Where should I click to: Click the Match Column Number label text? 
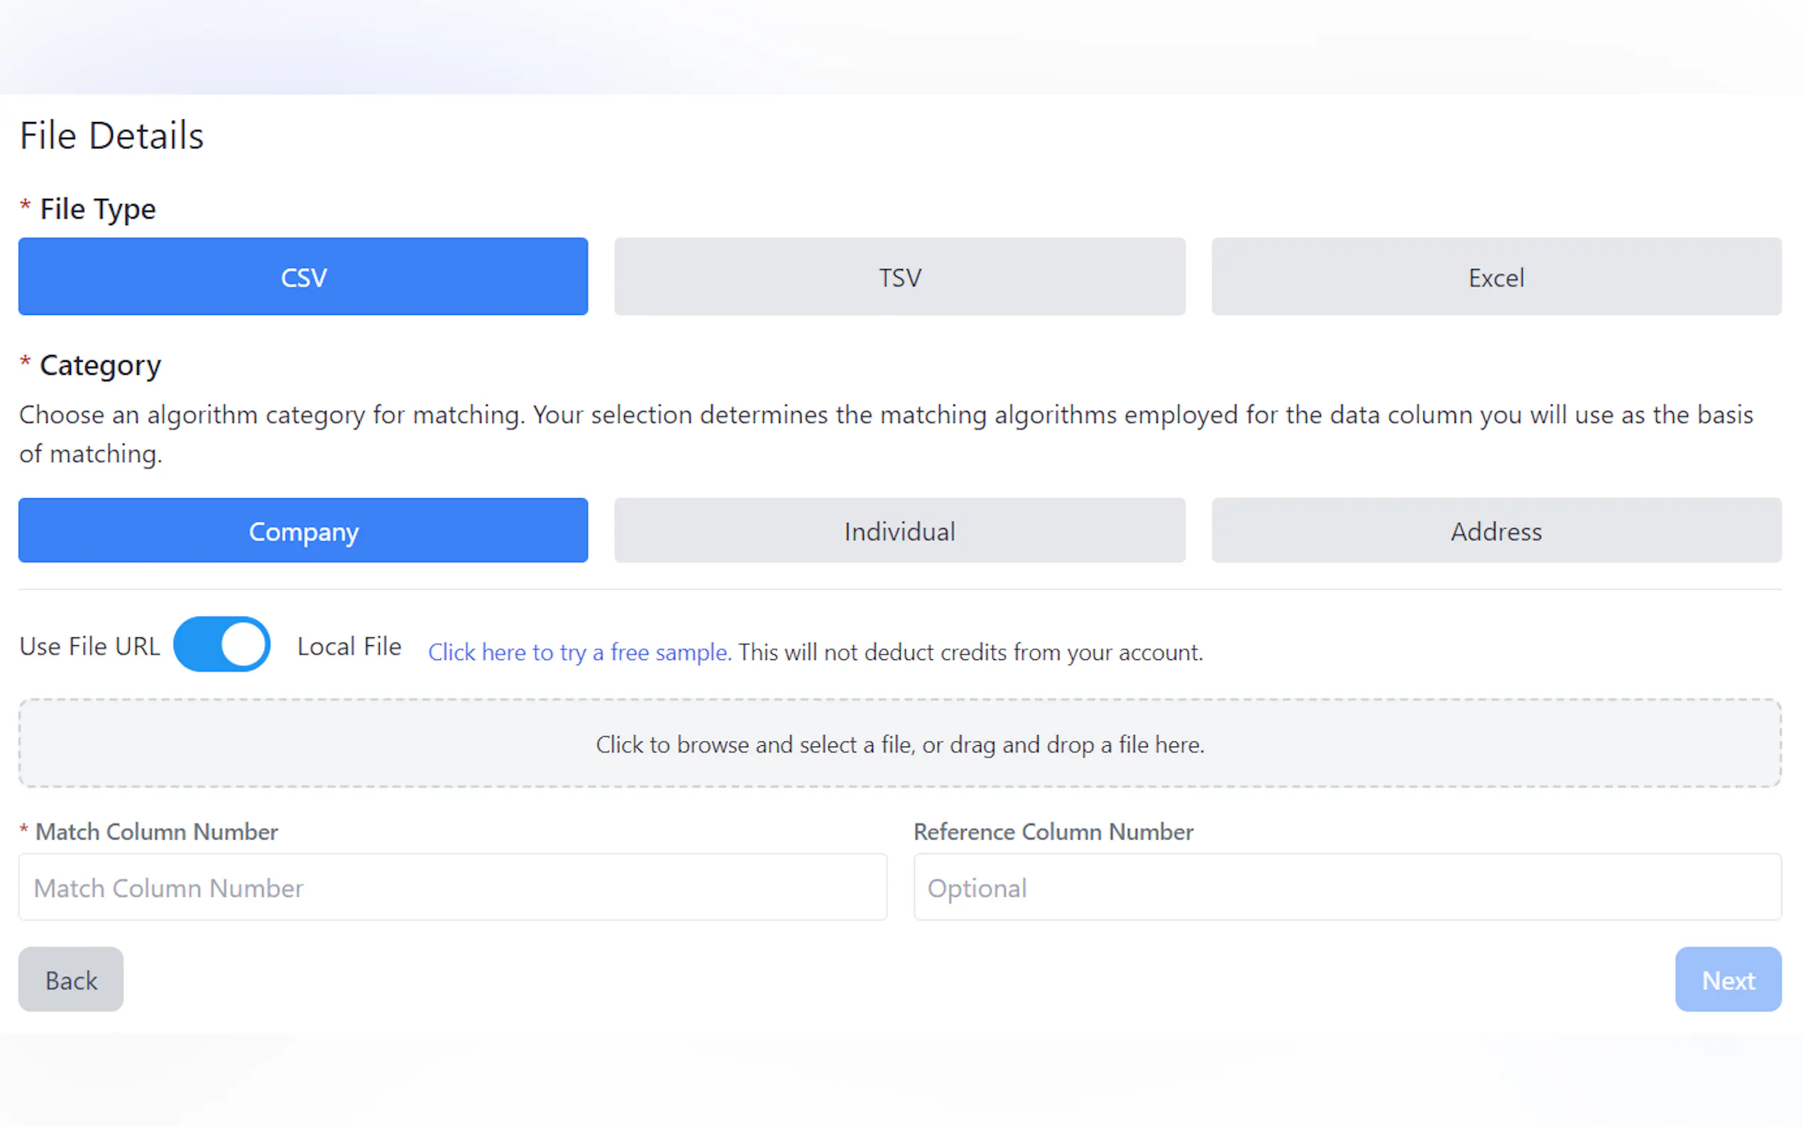(x=157, y=832)
